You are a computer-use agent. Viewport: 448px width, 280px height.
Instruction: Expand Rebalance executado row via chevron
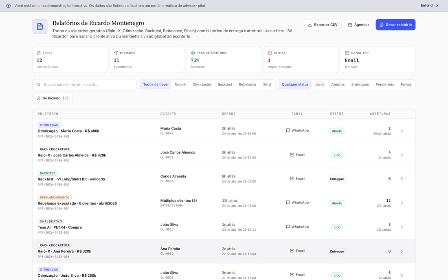pyautogui.click(x=402, y=203)
